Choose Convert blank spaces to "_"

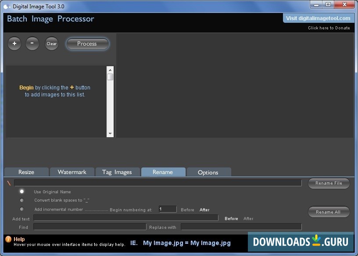22,200
